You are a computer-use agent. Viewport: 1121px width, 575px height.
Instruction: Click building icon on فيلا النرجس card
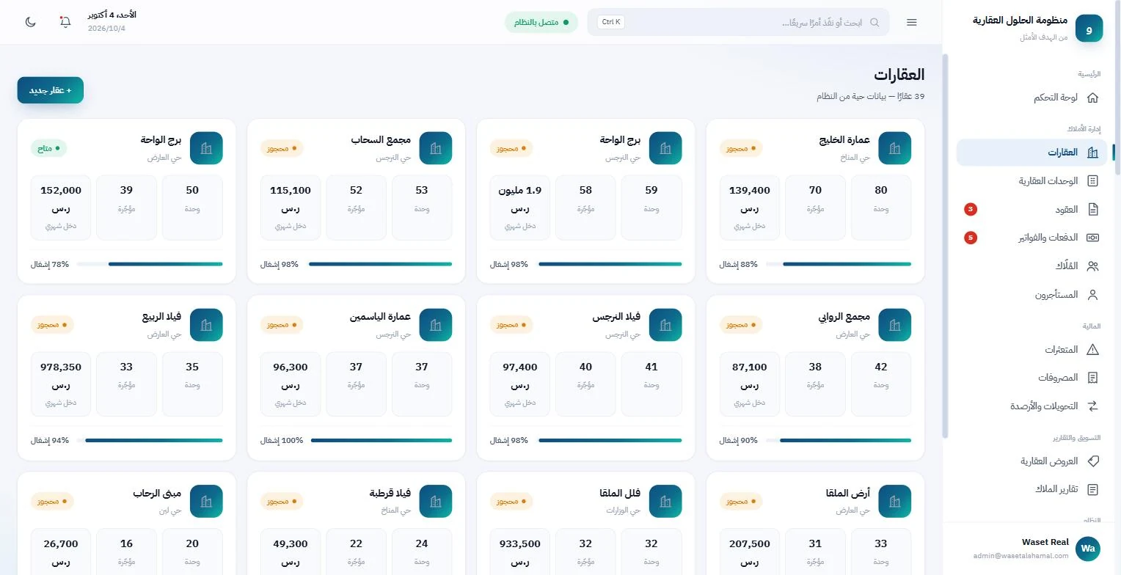tap(665, 325)
